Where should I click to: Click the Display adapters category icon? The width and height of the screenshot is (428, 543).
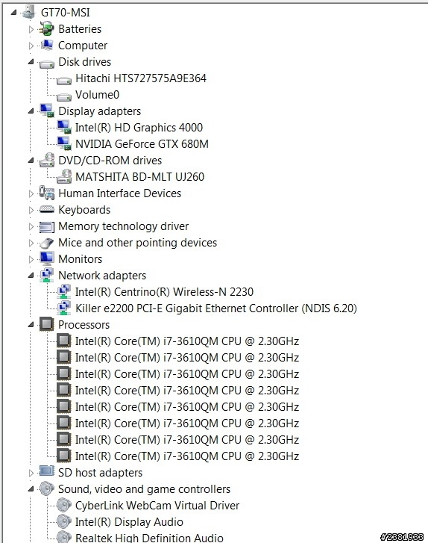[x=46, y=111]
